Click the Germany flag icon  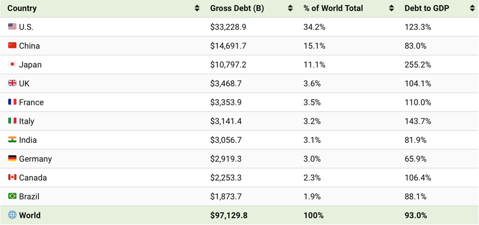12,158
